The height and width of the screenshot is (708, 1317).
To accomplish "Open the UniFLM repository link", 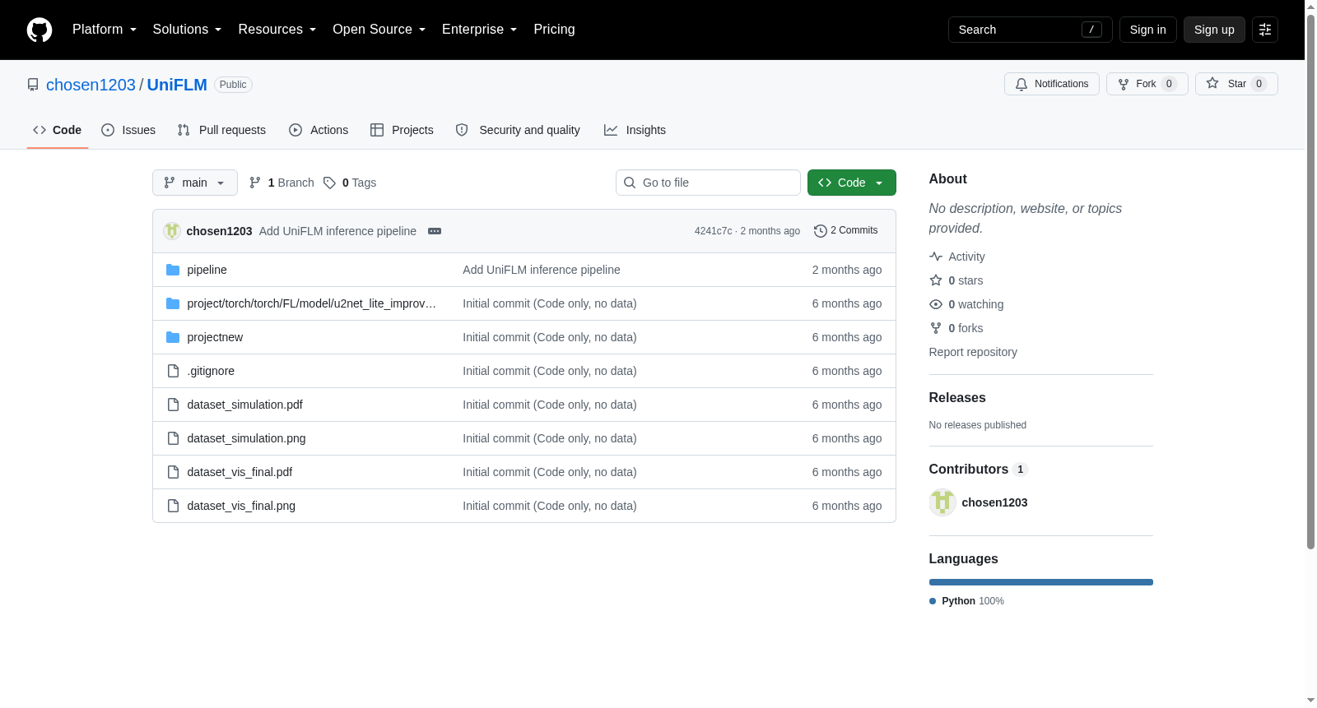I will [177, 85].
